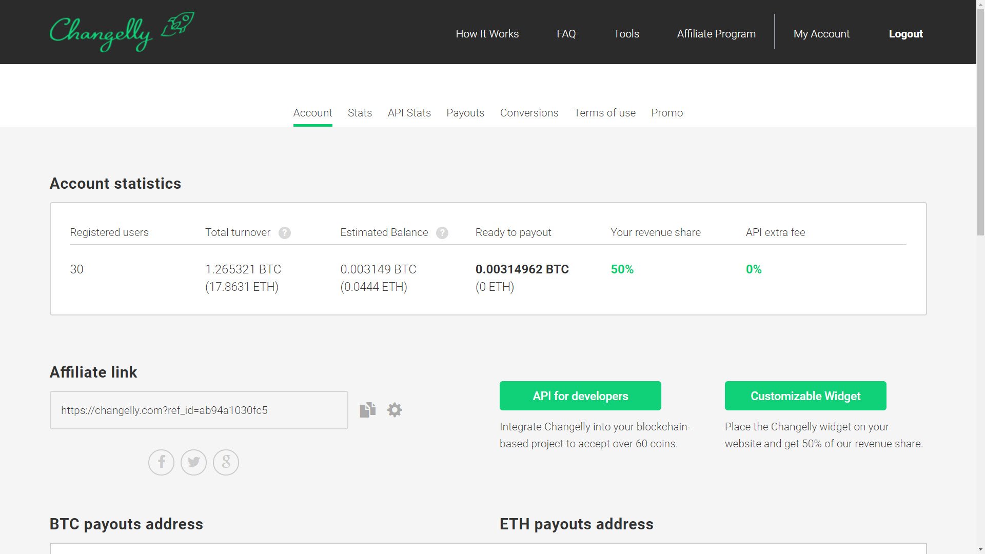This screenshot has width=985, height=554.
Task: Share affiliate link via Facebook icon
Action: [162, 462]
